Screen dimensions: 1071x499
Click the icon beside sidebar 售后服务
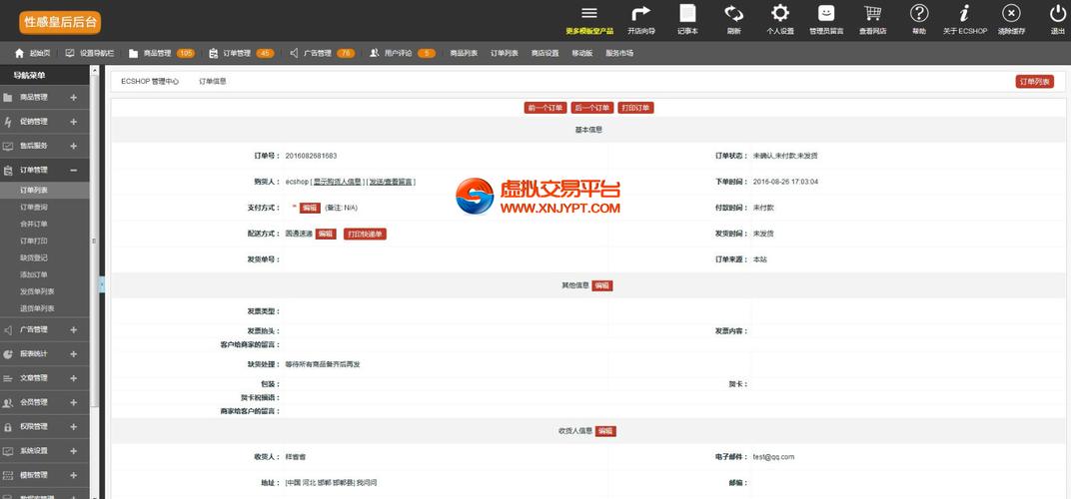pos(8,146)
